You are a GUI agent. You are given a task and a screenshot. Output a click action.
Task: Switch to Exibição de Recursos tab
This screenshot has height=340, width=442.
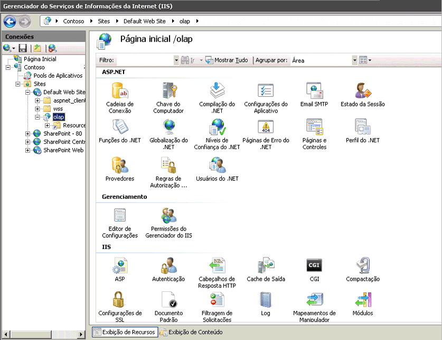pyautogui.click(x=125, y=332)
